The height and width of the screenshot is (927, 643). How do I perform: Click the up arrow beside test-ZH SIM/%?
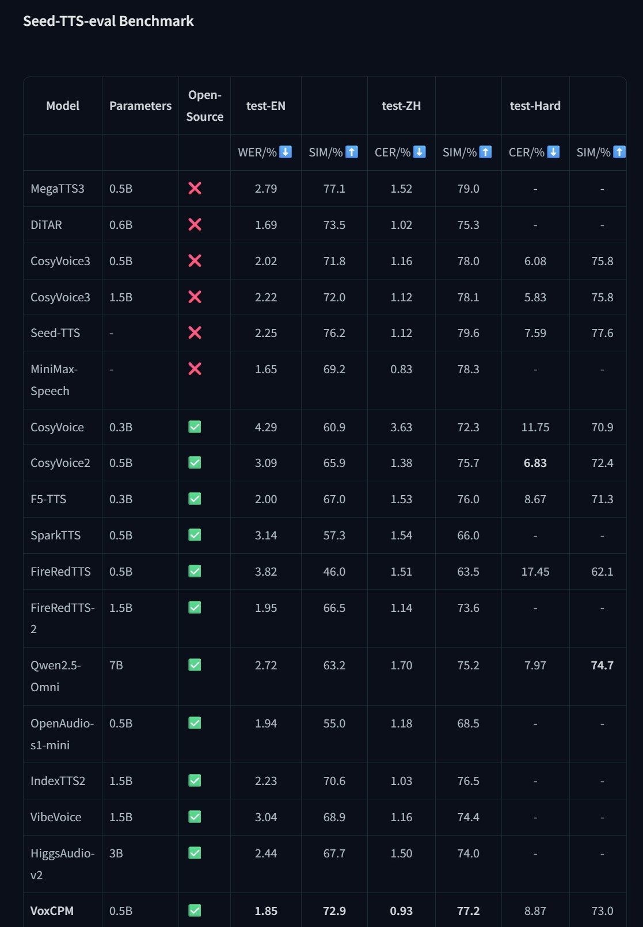[x=485, y=152]
